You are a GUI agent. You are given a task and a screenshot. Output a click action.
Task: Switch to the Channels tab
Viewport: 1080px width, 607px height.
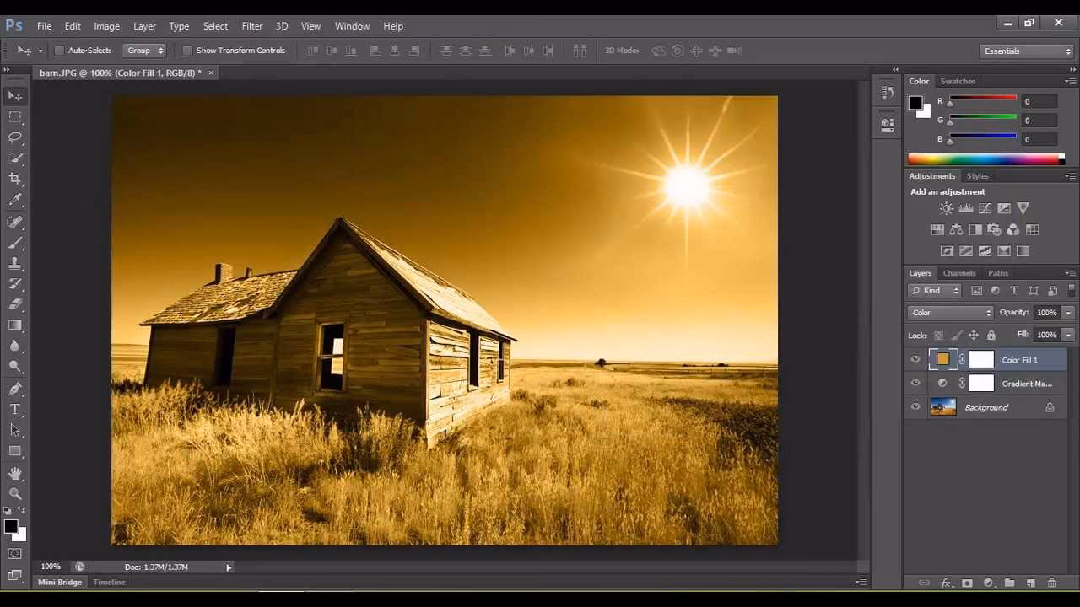(958, 272)
